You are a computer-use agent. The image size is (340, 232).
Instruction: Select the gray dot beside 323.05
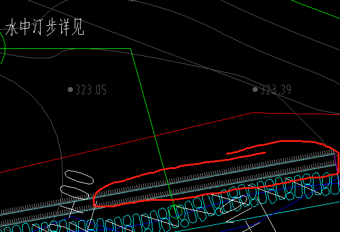pos(70,90)
